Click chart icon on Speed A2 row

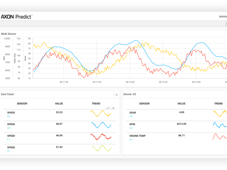108,108
